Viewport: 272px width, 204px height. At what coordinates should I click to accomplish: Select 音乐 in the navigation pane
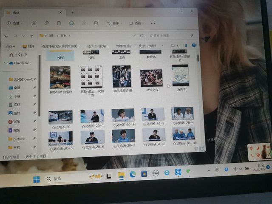[16, 122]
